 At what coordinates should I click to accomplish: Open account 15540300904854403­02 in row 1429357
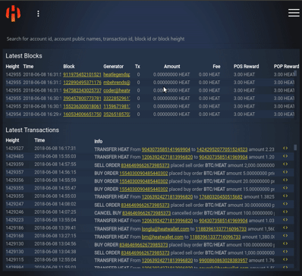[143, 174]
